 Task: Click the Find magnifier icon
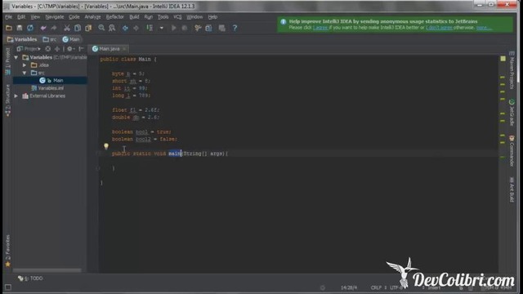[101, 28]
